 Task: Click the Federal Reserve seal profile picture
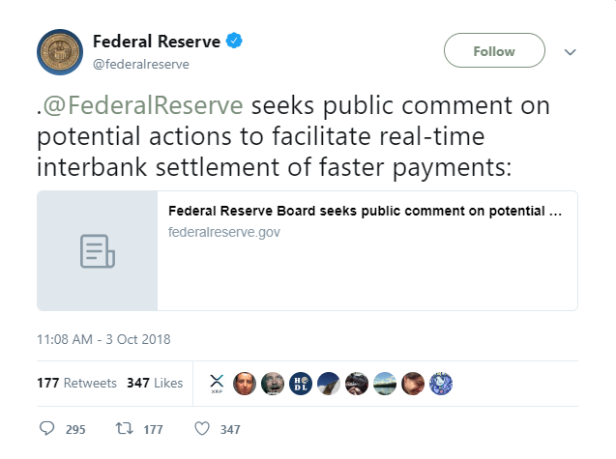click(60, 51)
